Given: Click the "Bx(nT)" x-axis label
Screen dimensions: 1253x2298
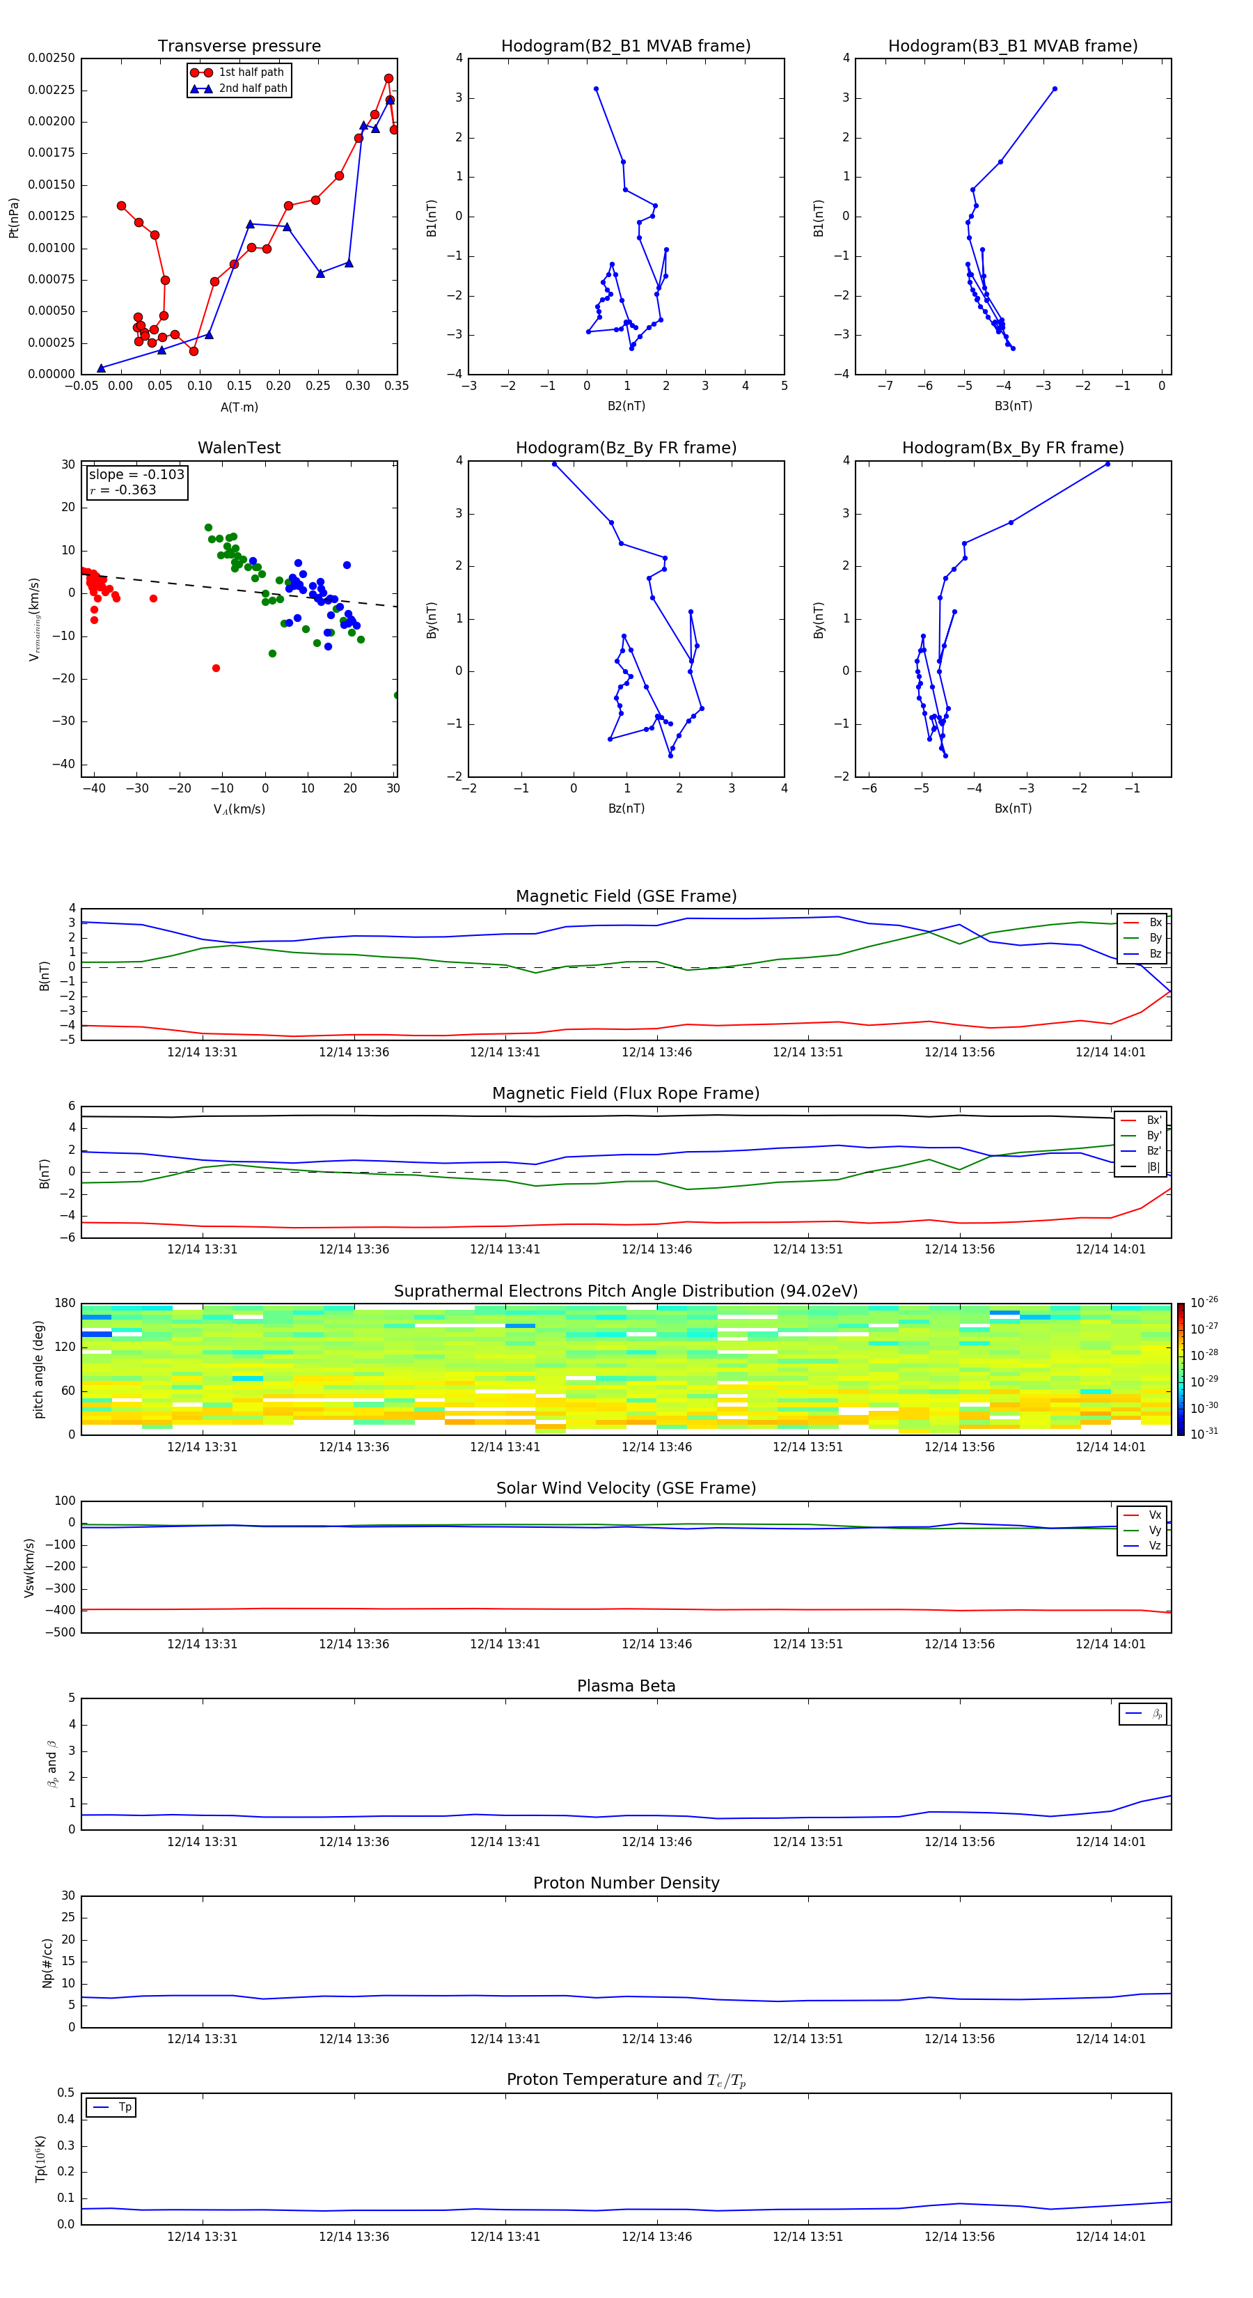Looking at the screenshot, I should click(x=1013, y=808).
